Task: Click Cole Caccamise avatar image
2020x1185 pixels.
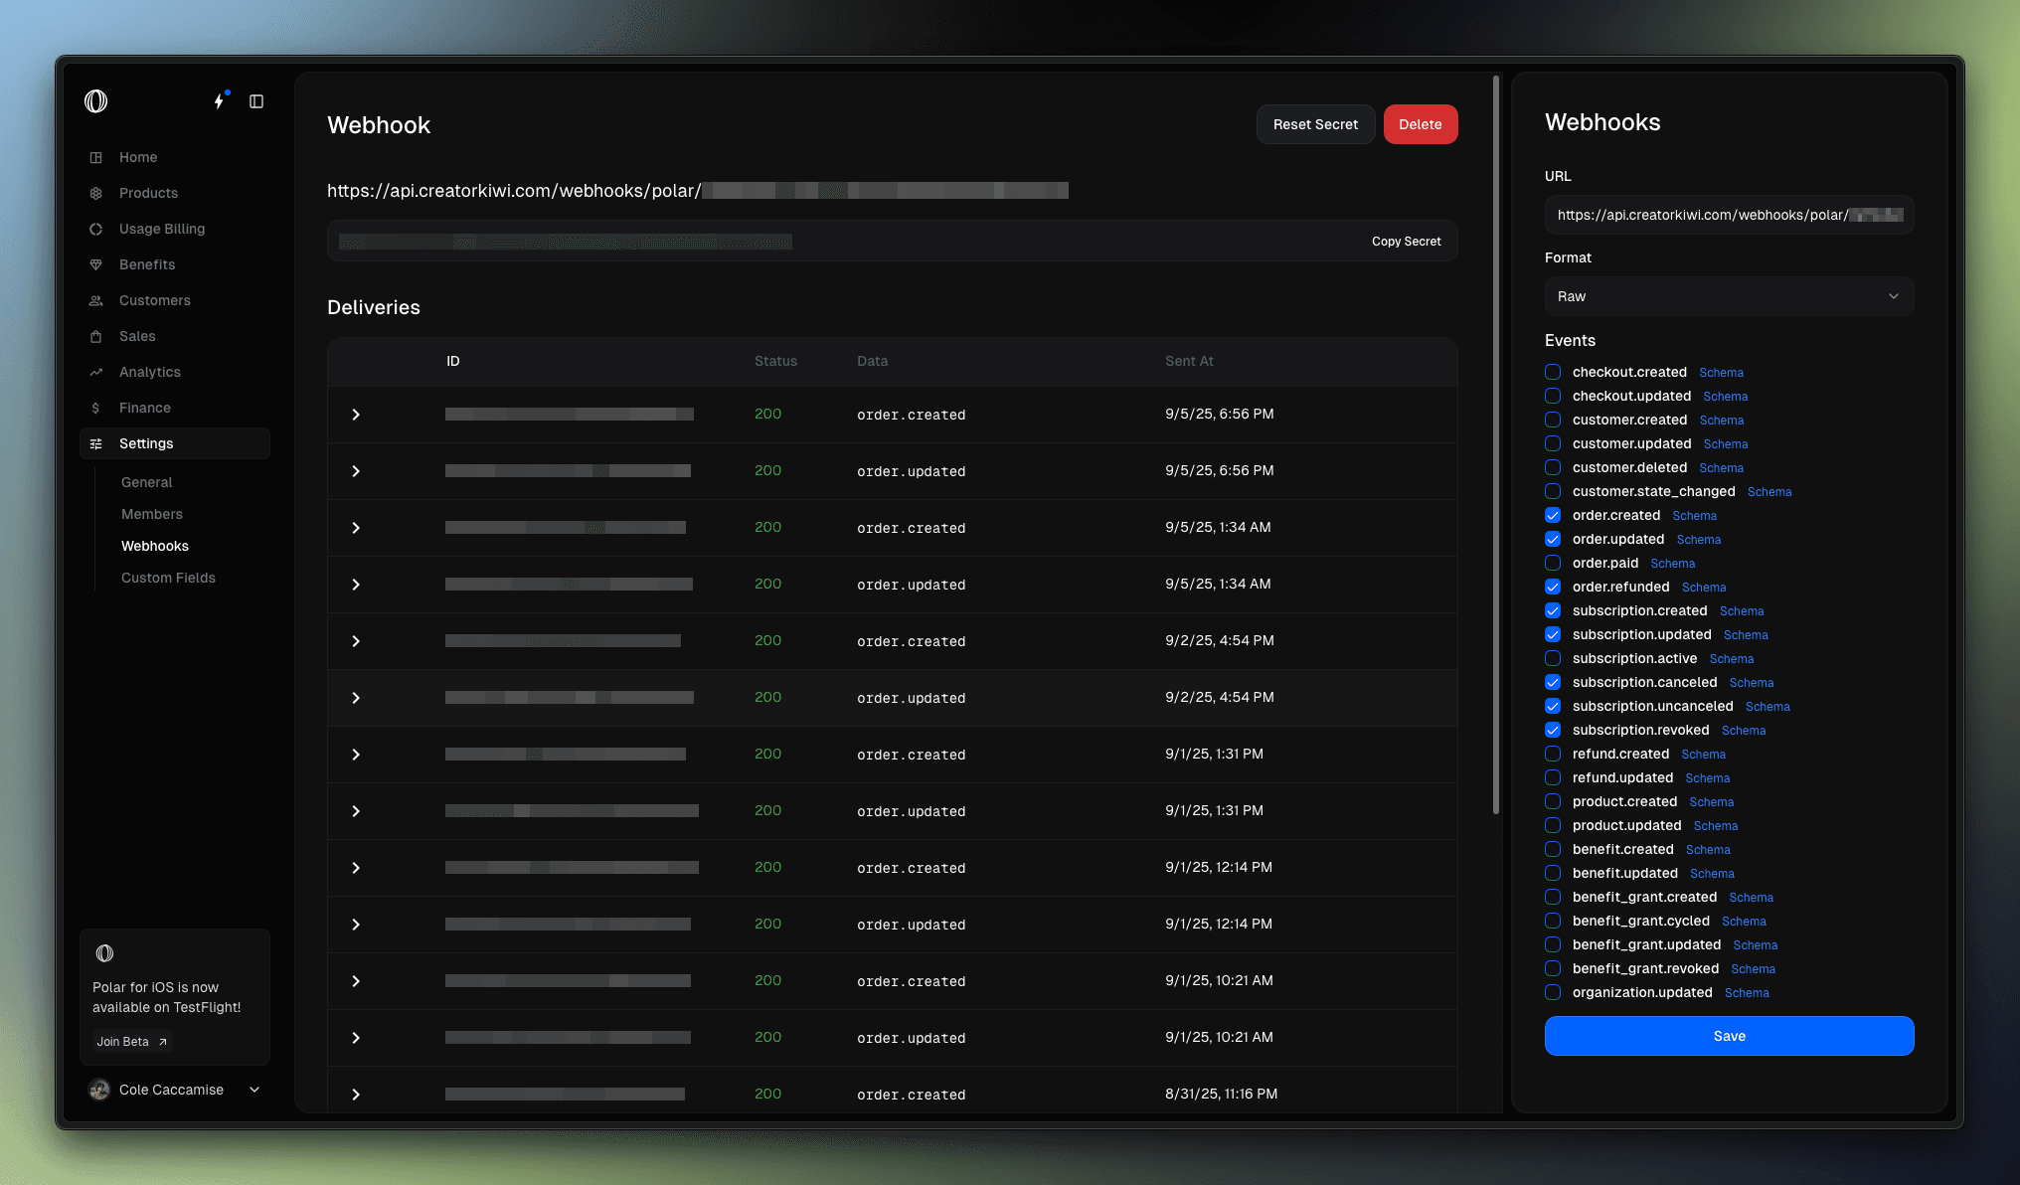Action: coord(99,1090)
